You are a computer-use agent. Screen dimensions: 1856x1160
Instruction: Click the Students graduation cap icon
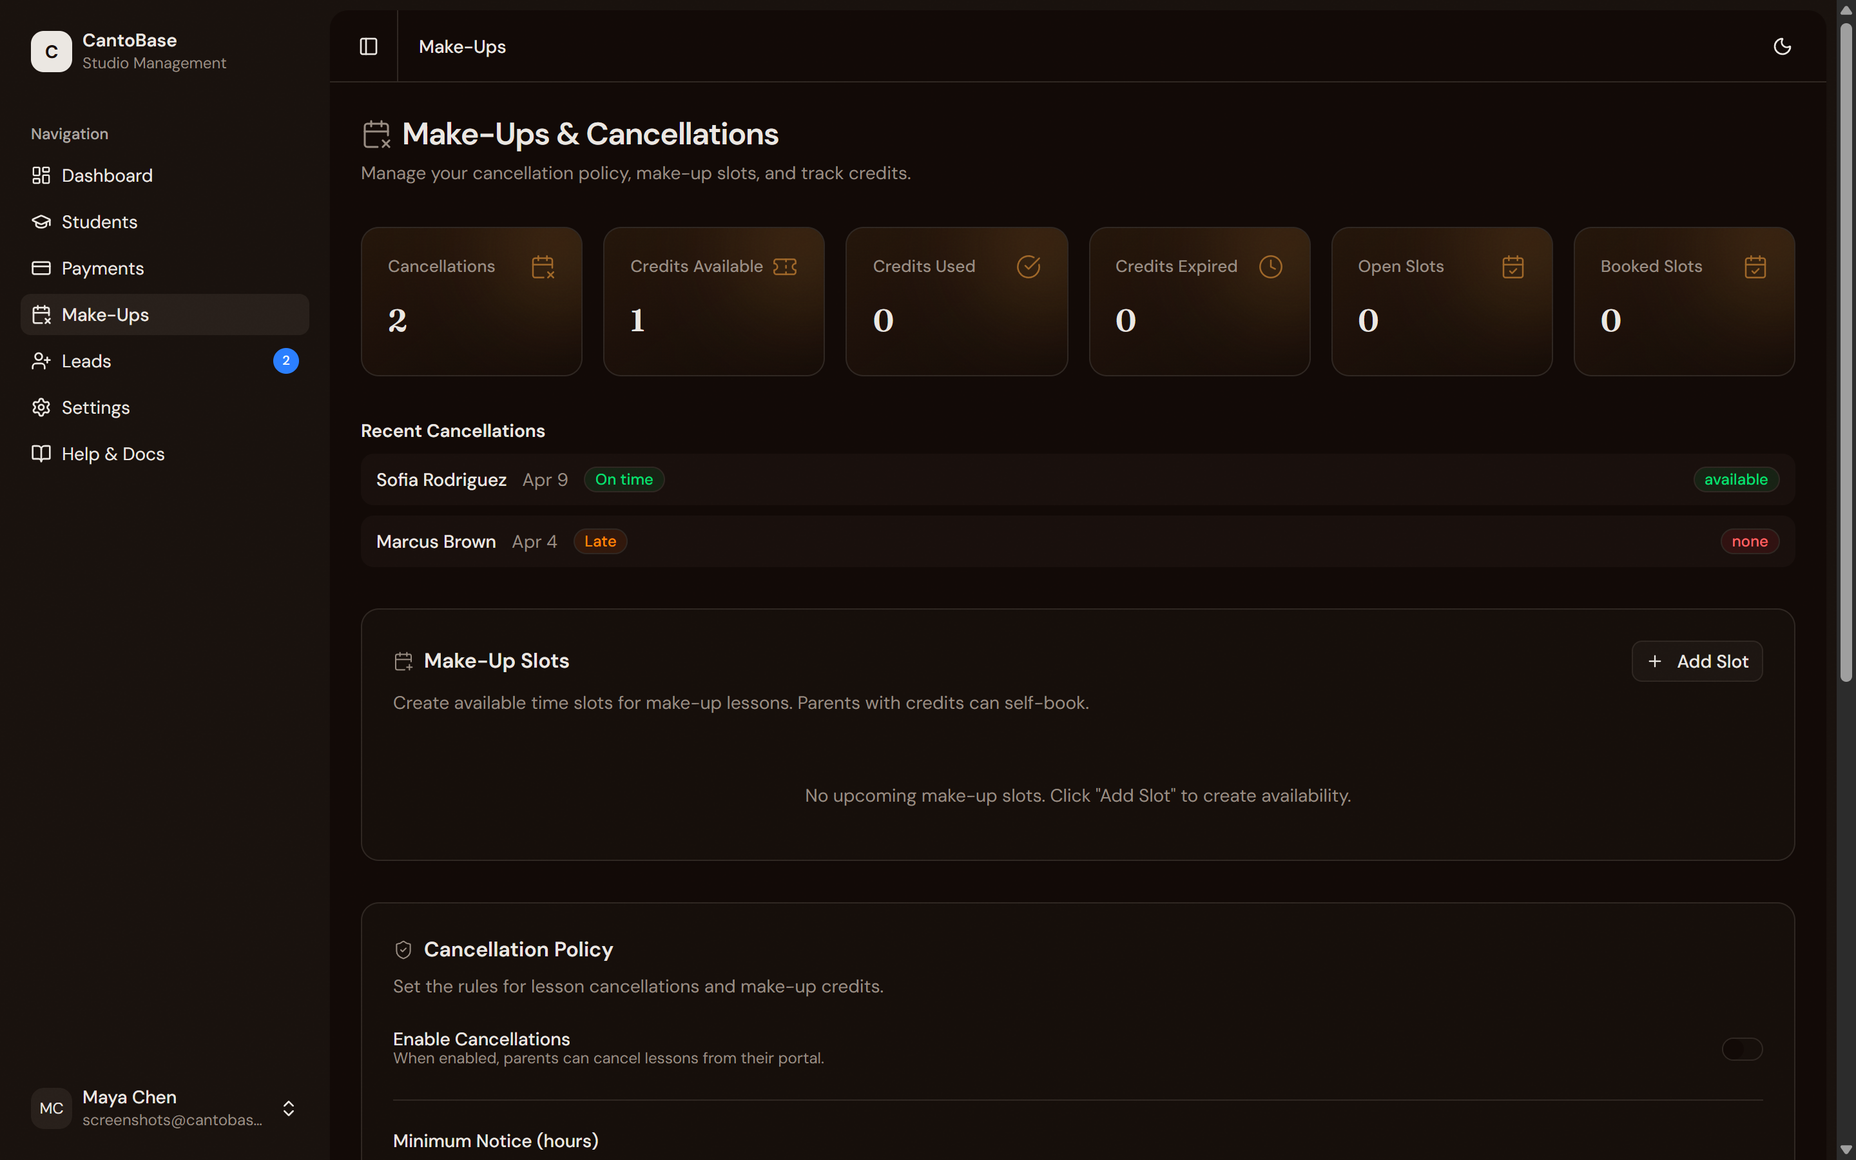(41, 222)
